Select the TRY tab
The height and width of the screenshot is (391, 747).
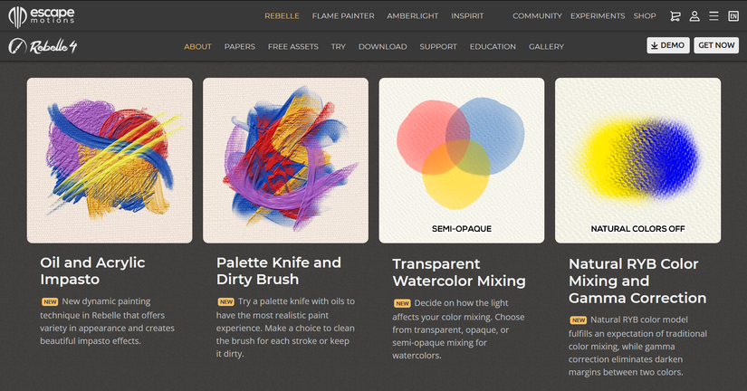point(339,47)
